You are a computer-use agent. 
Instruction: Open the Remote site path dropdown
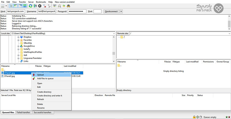click(229, 33)
